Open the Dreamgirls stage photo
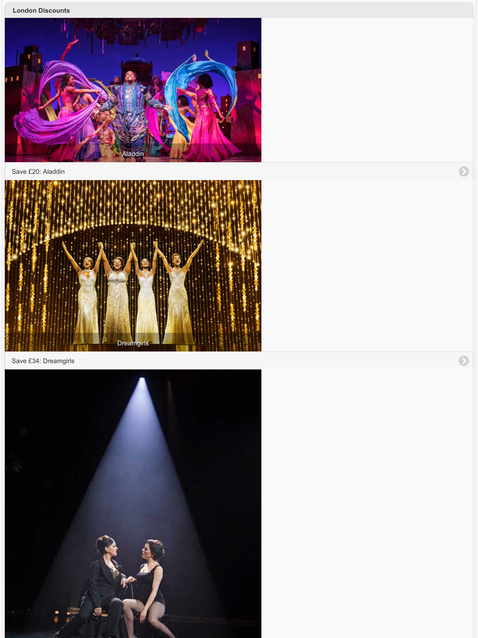478x638 pixels. 133,265
